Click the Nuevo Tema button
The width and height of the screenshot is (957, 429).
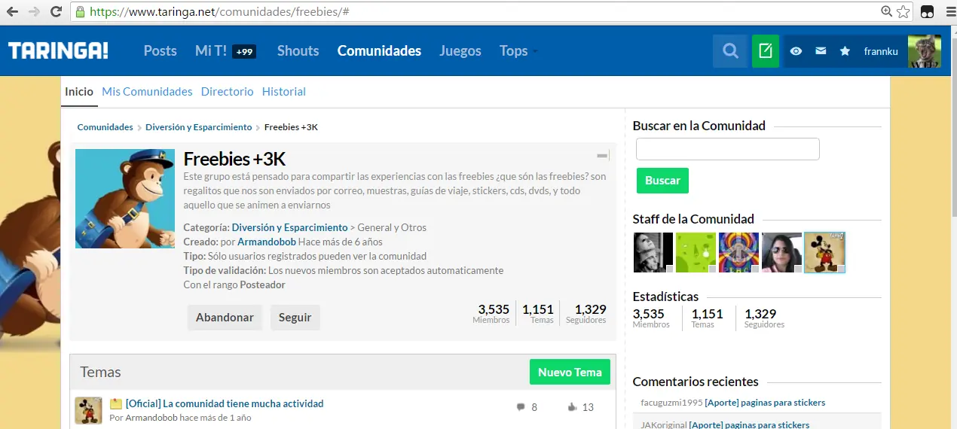click(x=570, y=372)
